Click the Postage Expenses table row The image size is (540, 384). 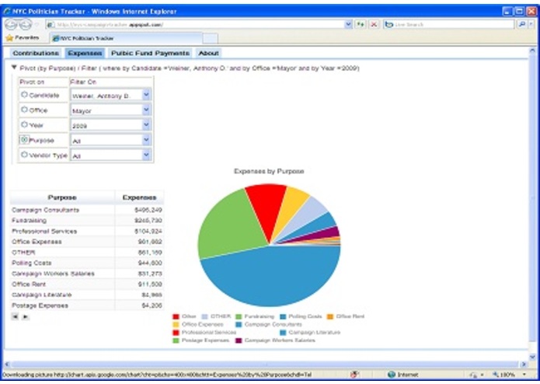click(x=87, y=305)
